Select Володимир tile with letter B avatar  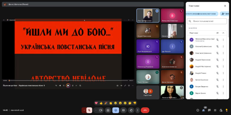click(172, 16)
